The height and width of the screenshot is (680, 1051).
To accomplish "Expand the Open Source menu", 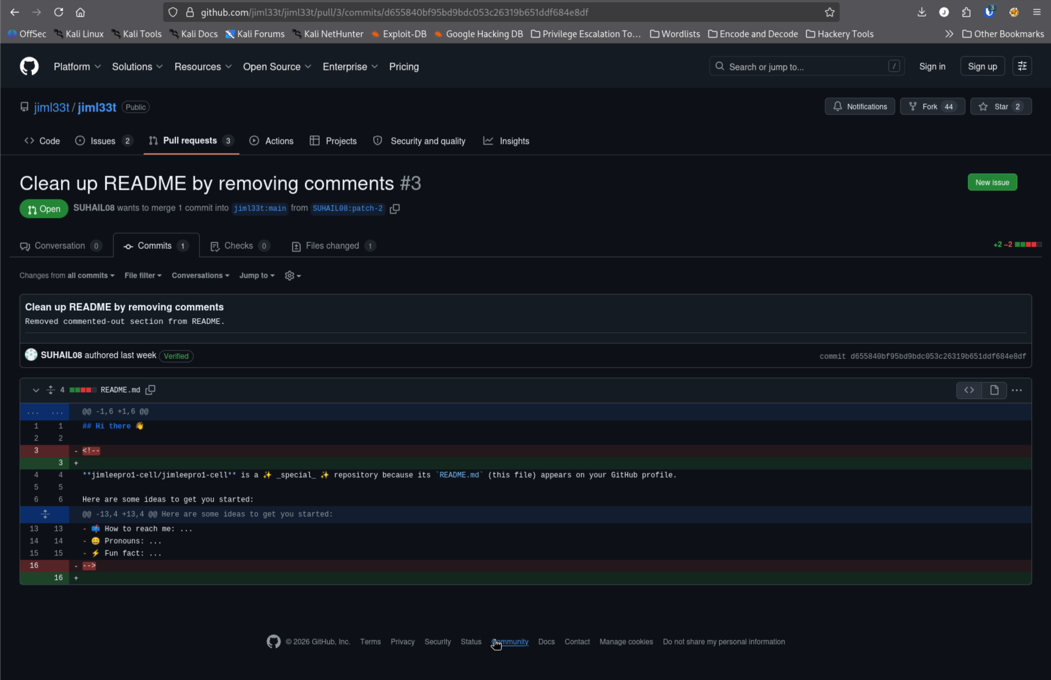I will click(277, 67).
